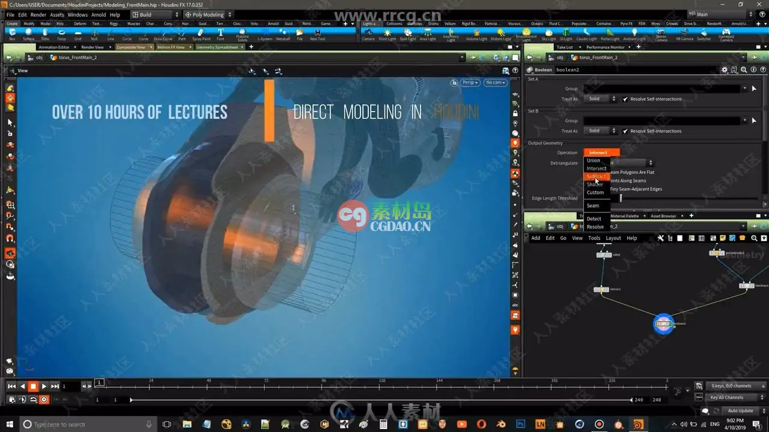Open Windows Task View from taskbar
769x432 pixels.
point(167,424)
